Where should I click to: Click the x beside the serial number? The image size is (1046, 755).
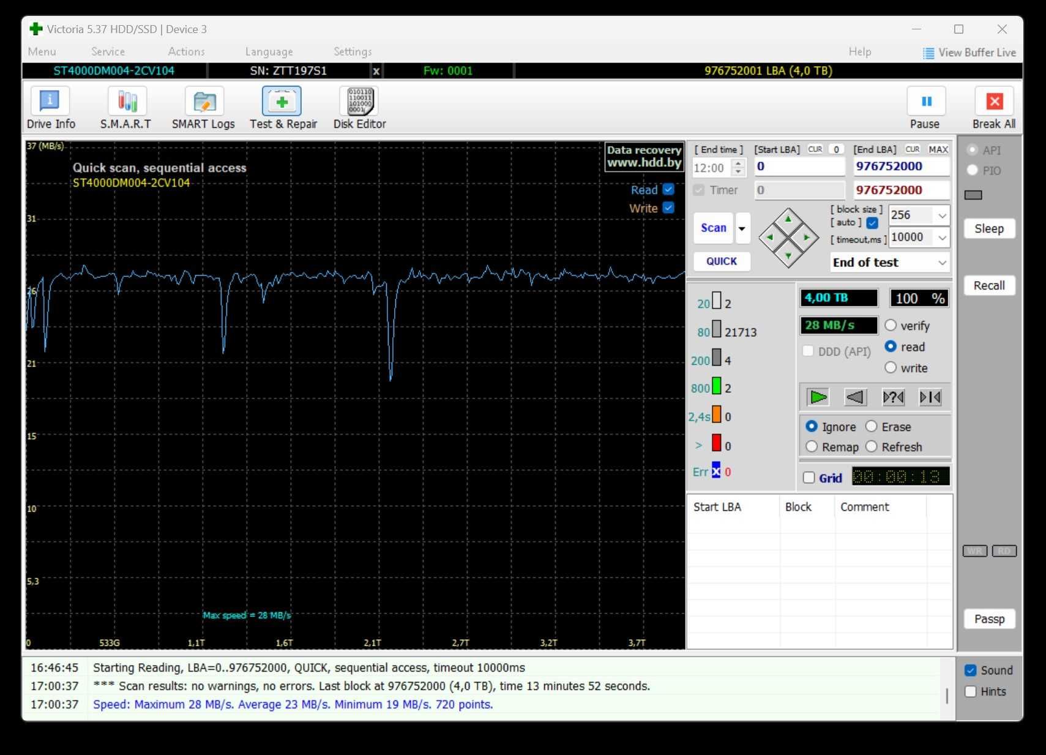(x=376, y=71)
